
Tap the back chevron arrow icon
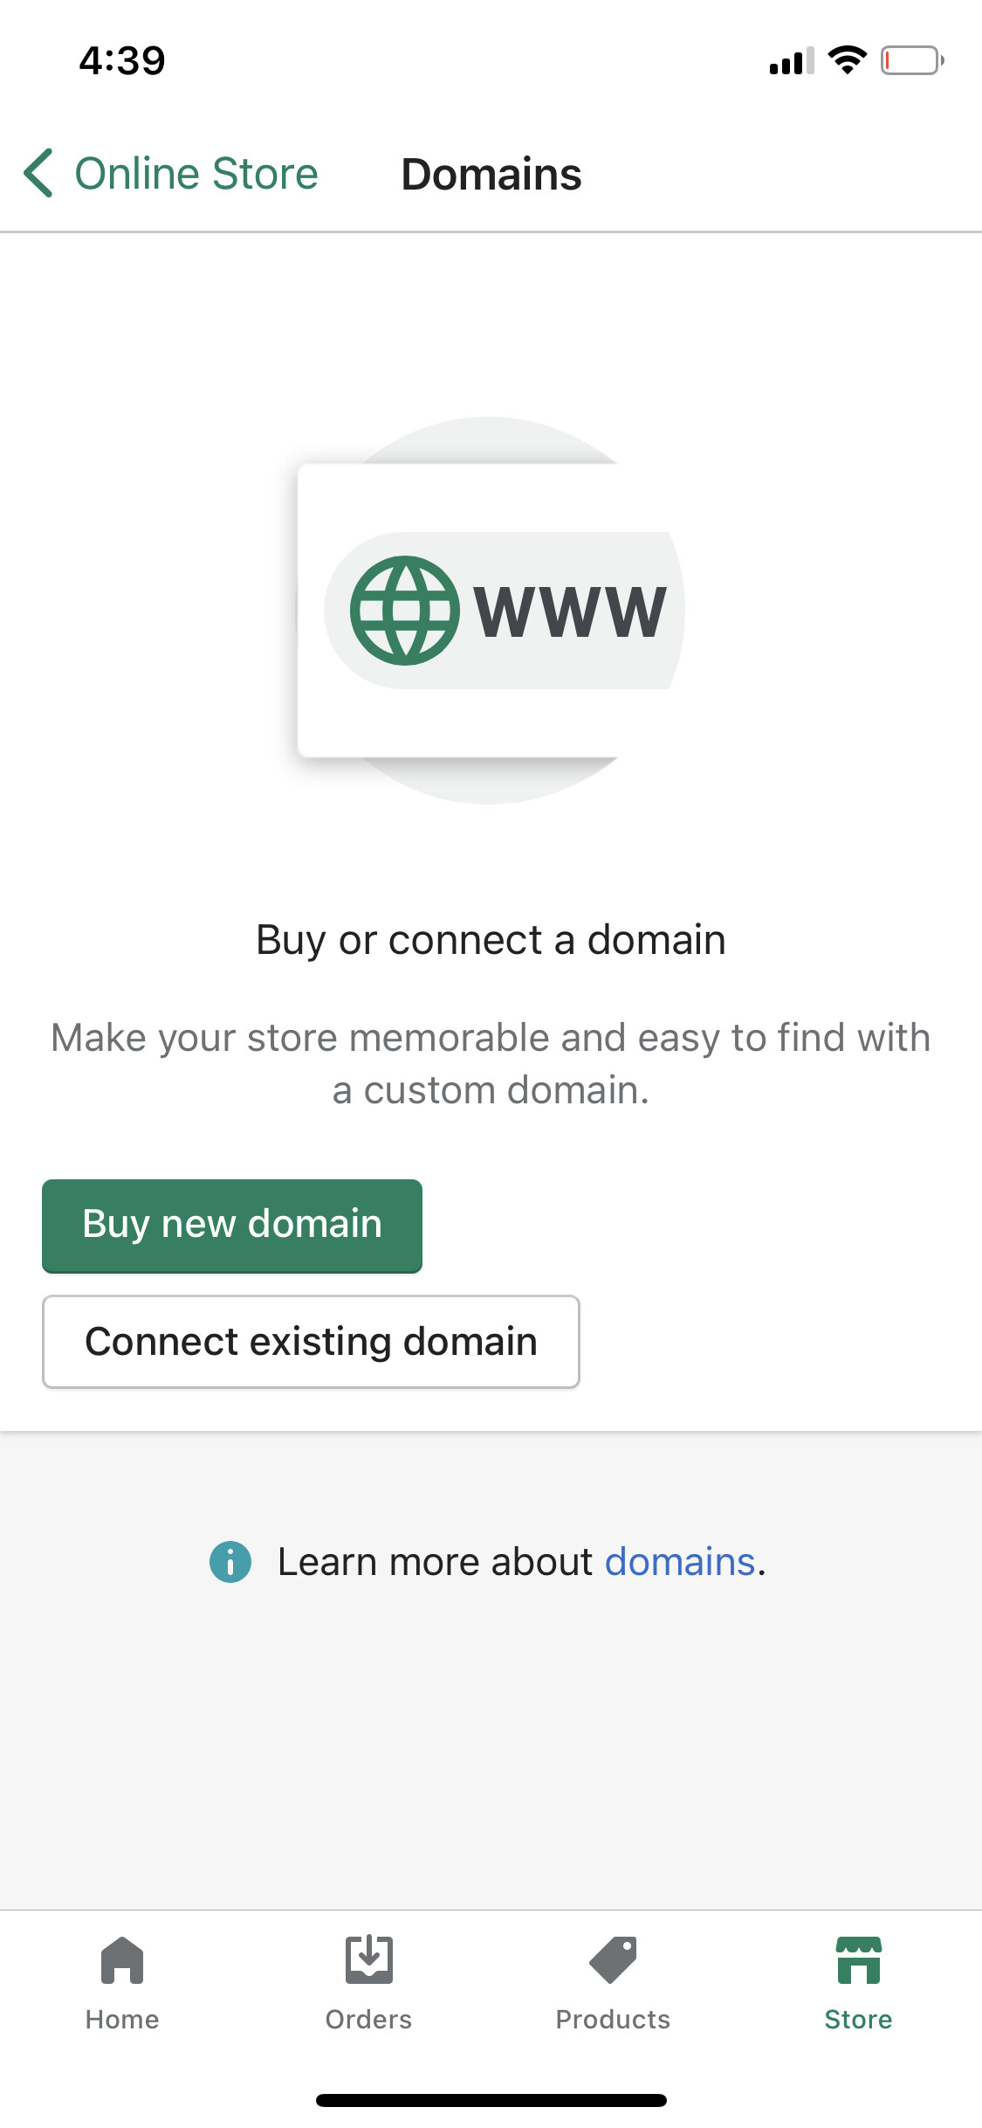38,173
